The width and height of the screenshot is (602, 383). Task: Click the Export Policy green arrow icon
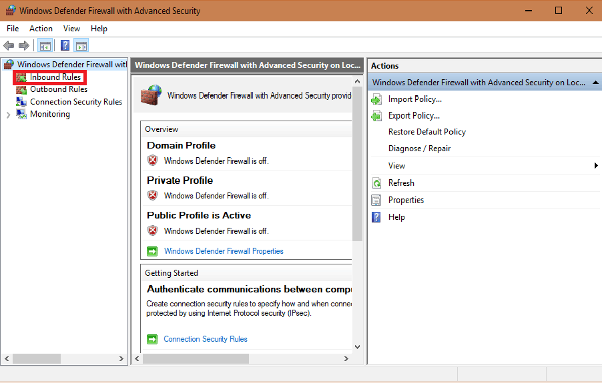[x=376, y=116]
